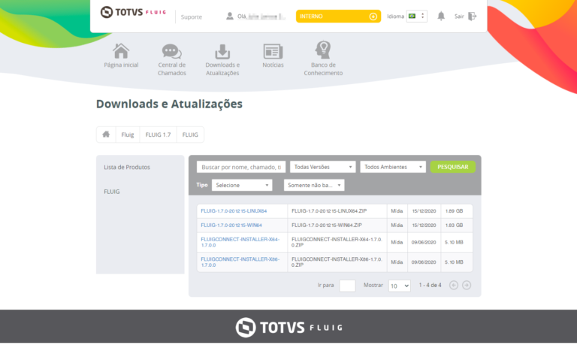Click the notifications bell icon
Image resolution: width=577 pixels, height=345 pixels.
coord(441,16)
